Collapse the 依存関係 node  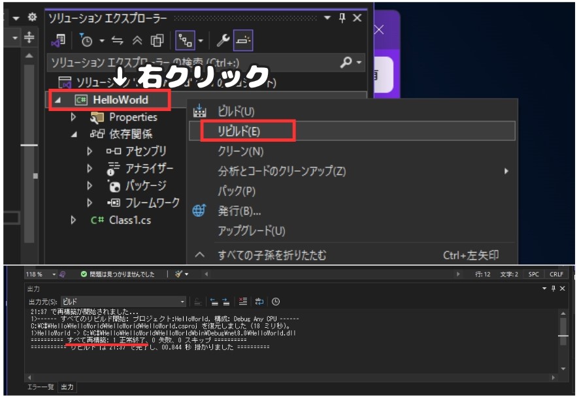click(74, 134)
